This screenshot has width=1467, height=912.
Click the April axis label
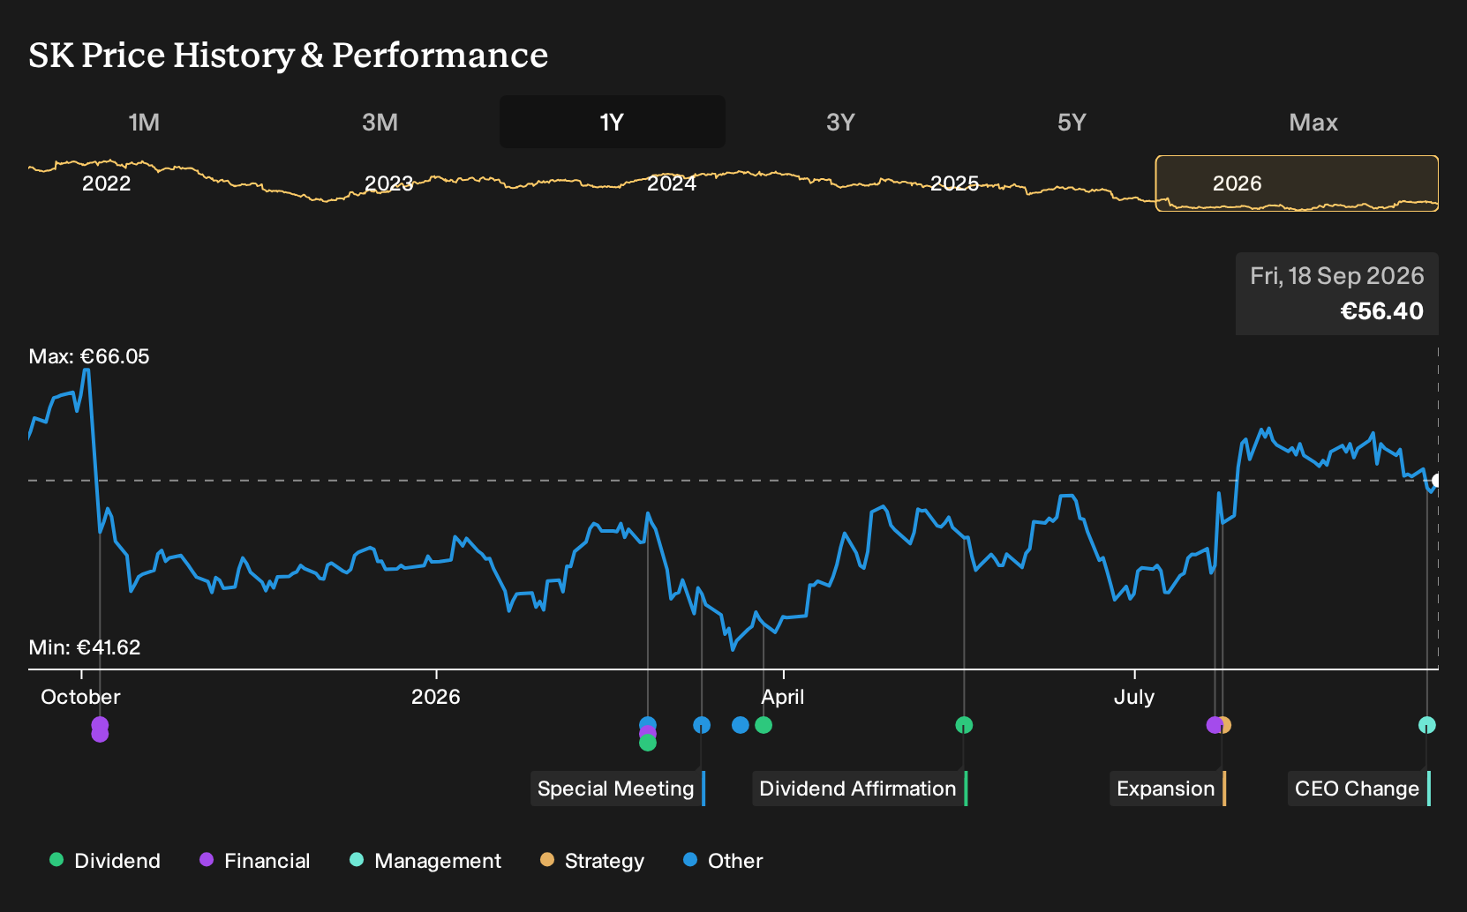[783, 697]
